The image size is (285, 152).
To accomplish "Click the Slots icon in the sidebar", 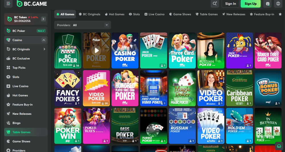I will click(x=8, y=77).
